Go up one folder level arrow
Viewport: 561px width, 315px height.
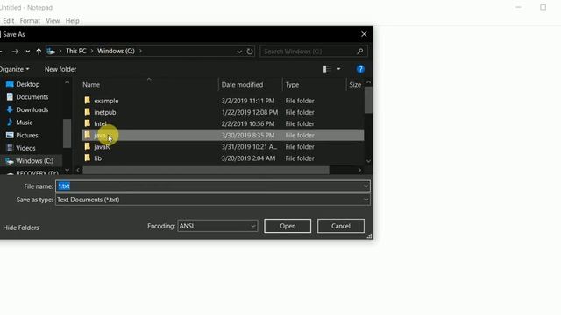tap(39, 52)
